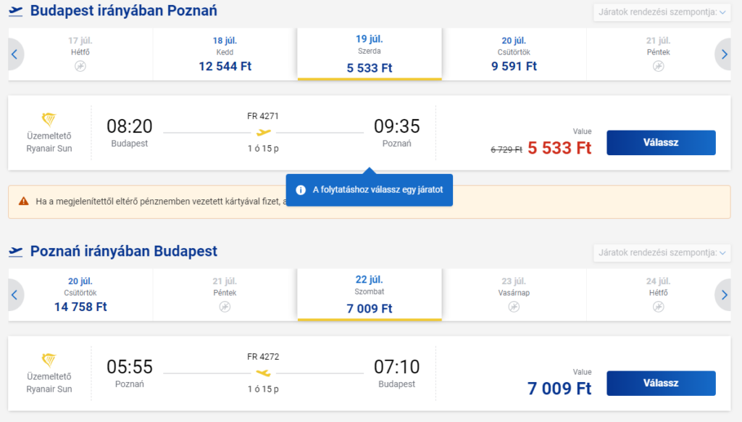Image resolution: width=742 pixels, height=422 pixels.
Task: Click the no-flight icon under 17 júl.
Action: (80, 66)
